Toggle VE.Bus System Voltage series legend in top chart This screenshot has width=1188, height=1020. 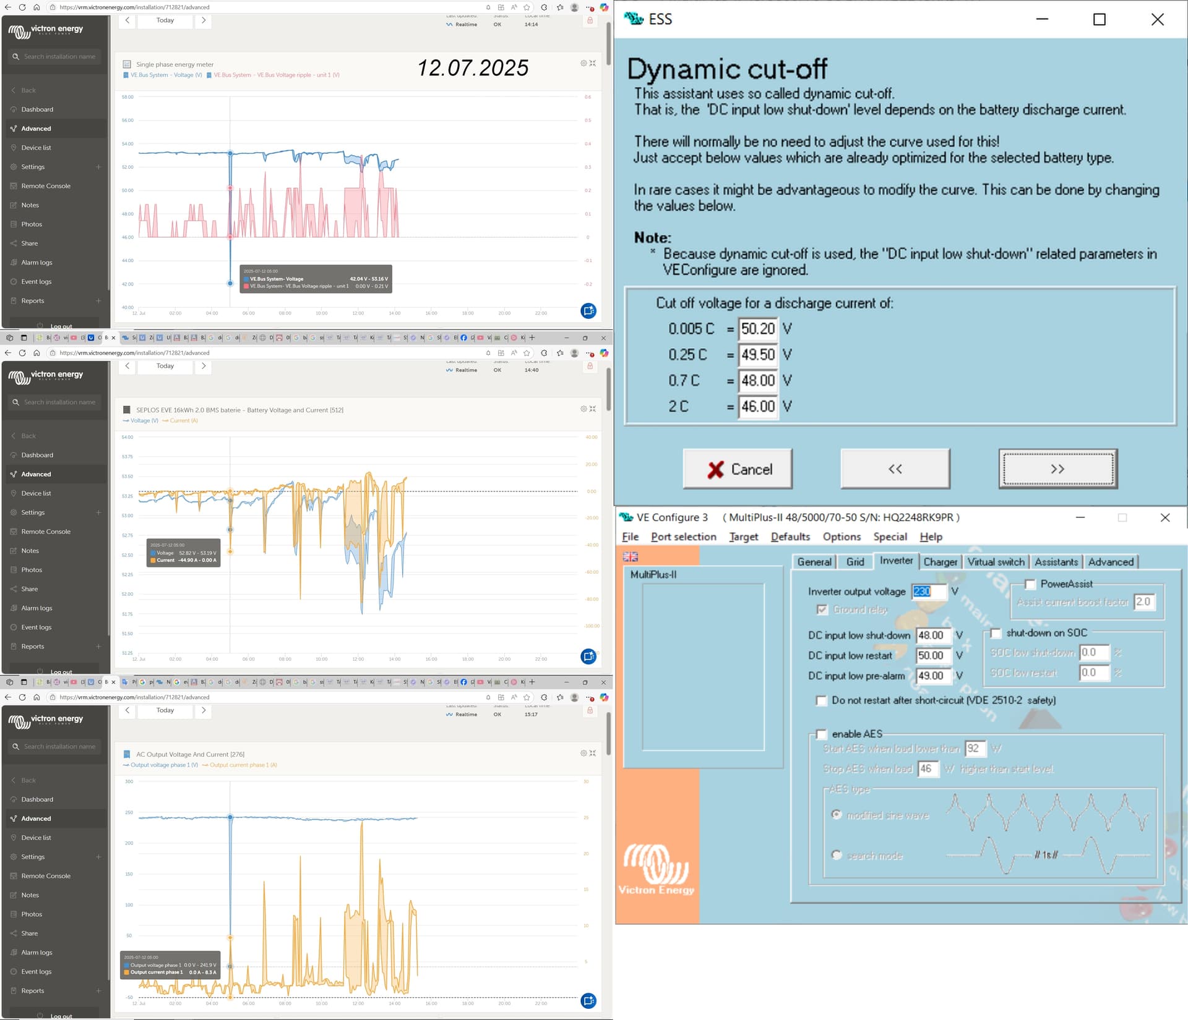[163, 75]
